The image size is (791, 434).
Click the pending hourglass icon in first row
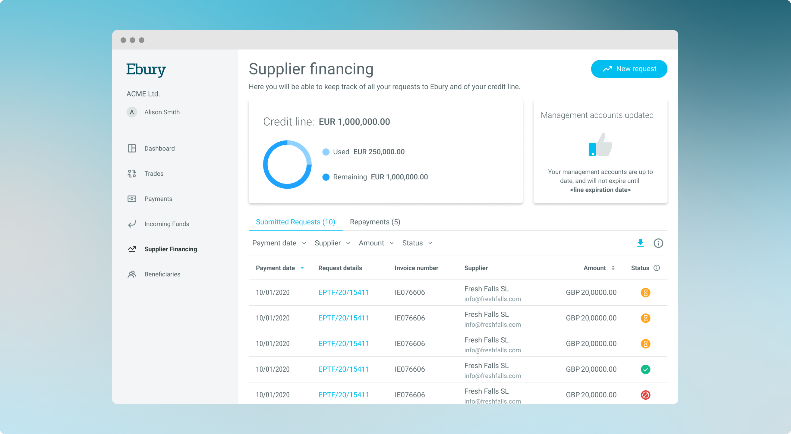pyautogui.click(x=645, y=293)
